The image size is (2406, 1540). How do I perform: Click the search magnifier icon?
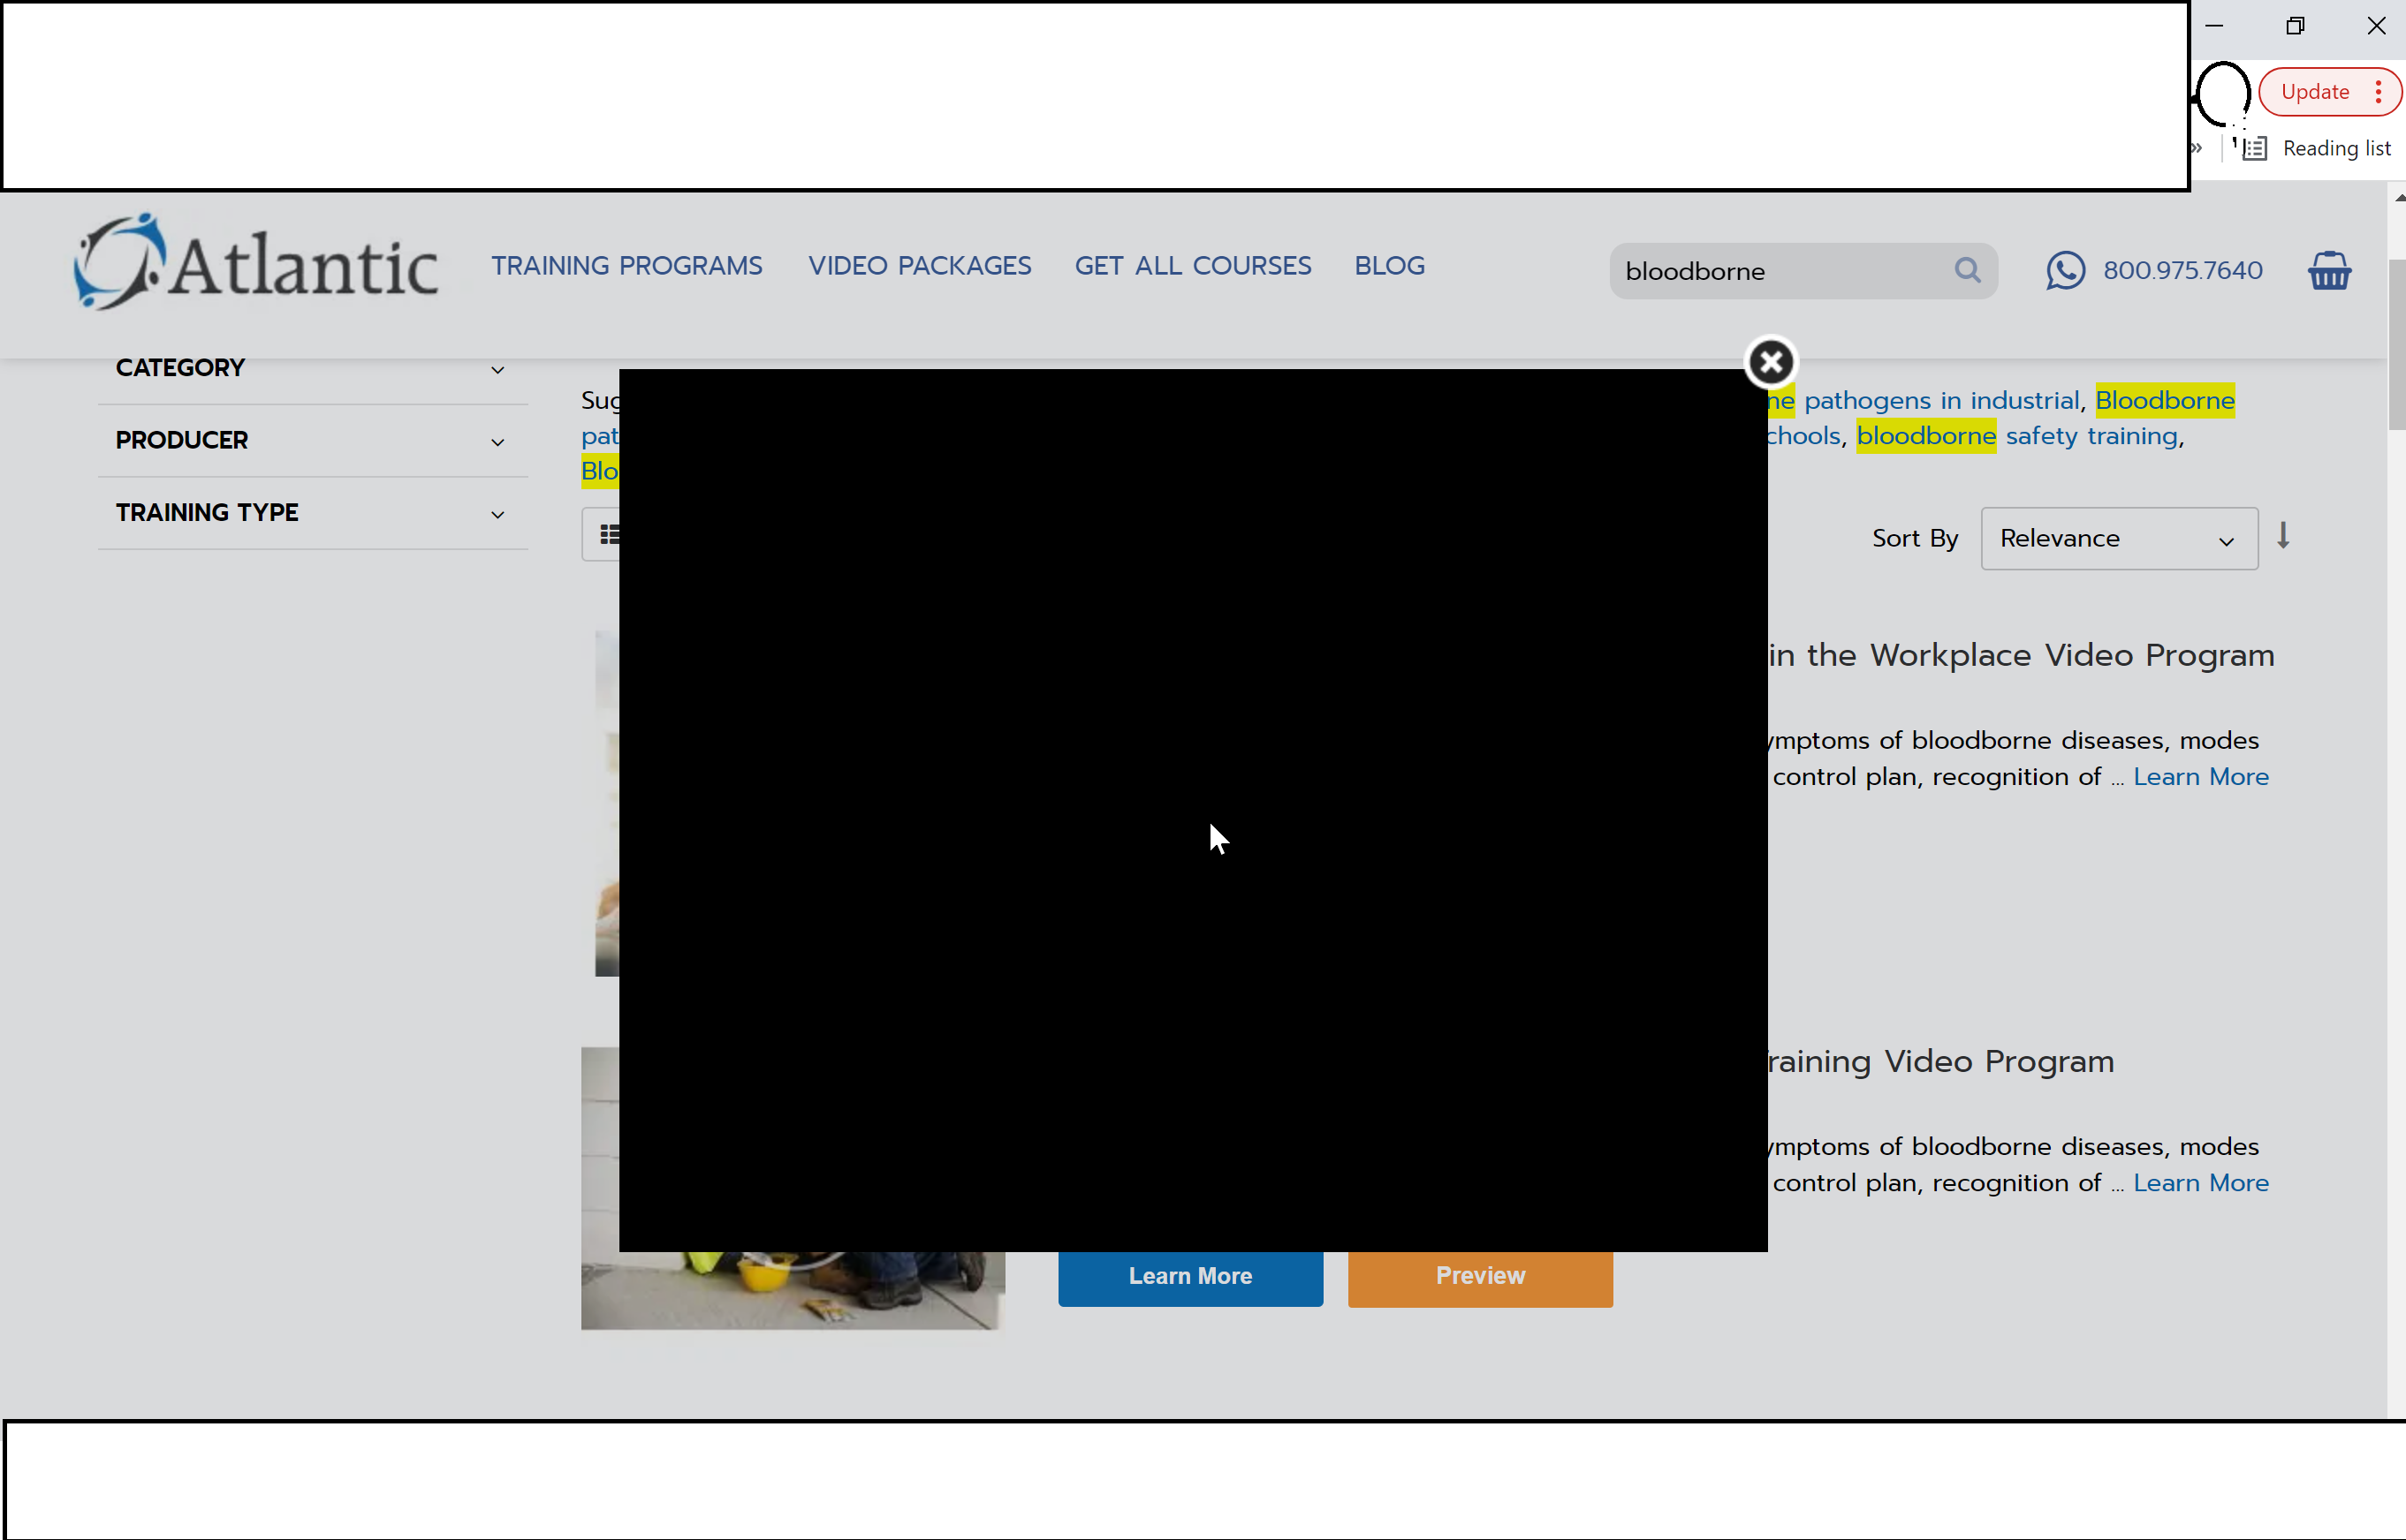coord(1967,270)
